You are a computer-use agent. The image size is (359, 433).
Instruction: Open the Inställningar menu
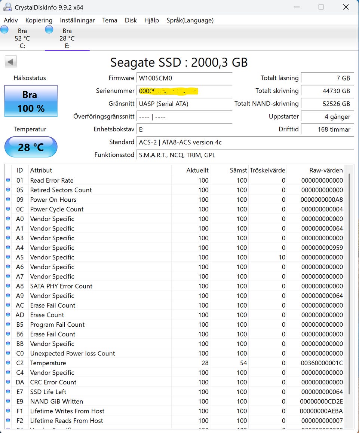click(x=77, y=20)
